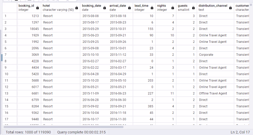The height and width of the screenshot is (135, 253).
Task: Click the vertical scrollbar thumb at grid's right
Action: 251,5
